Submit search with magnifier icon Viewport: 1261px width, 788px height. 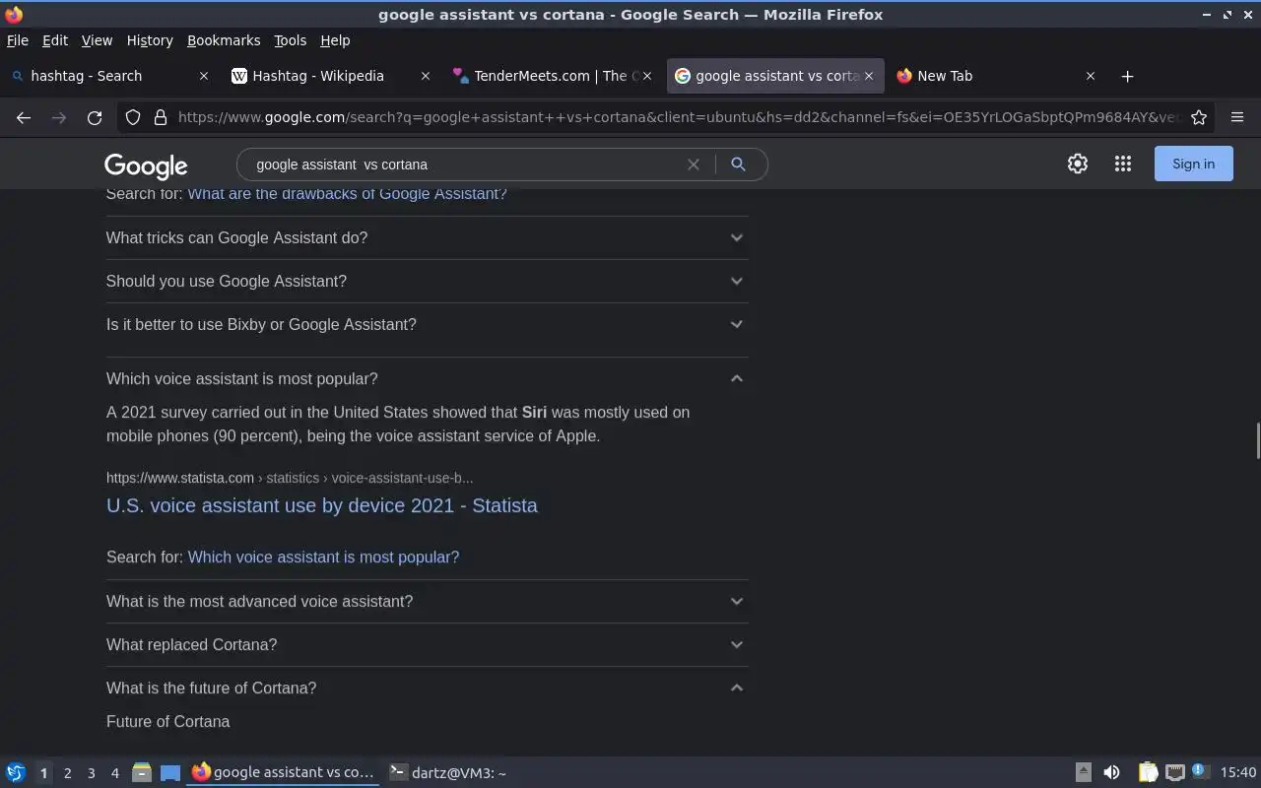click(x=738, y=164)
